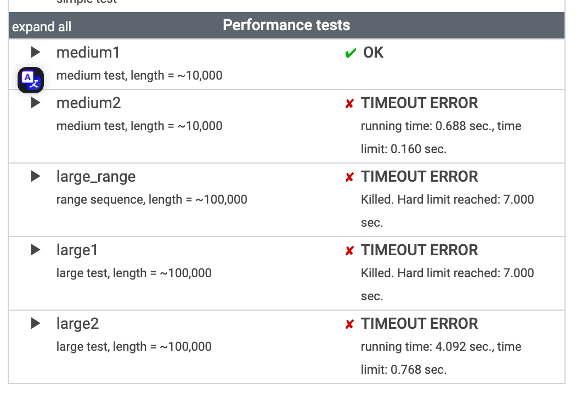
Task: Expand the large1 test disclosure triangle
Action: click(36, 250)
